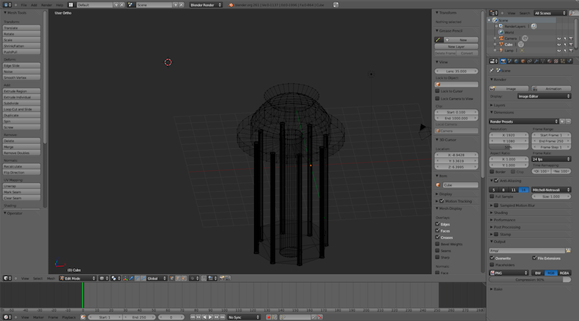Open the Object properties cube icon
Image resolution: width=579 pixels, height=321 pixels.
[523, 61]
